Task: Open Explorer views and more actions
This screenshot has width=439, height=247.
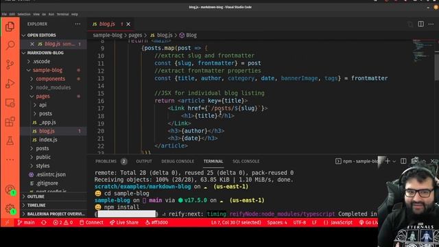Action: pyautogui.click(x=78, y=24)
